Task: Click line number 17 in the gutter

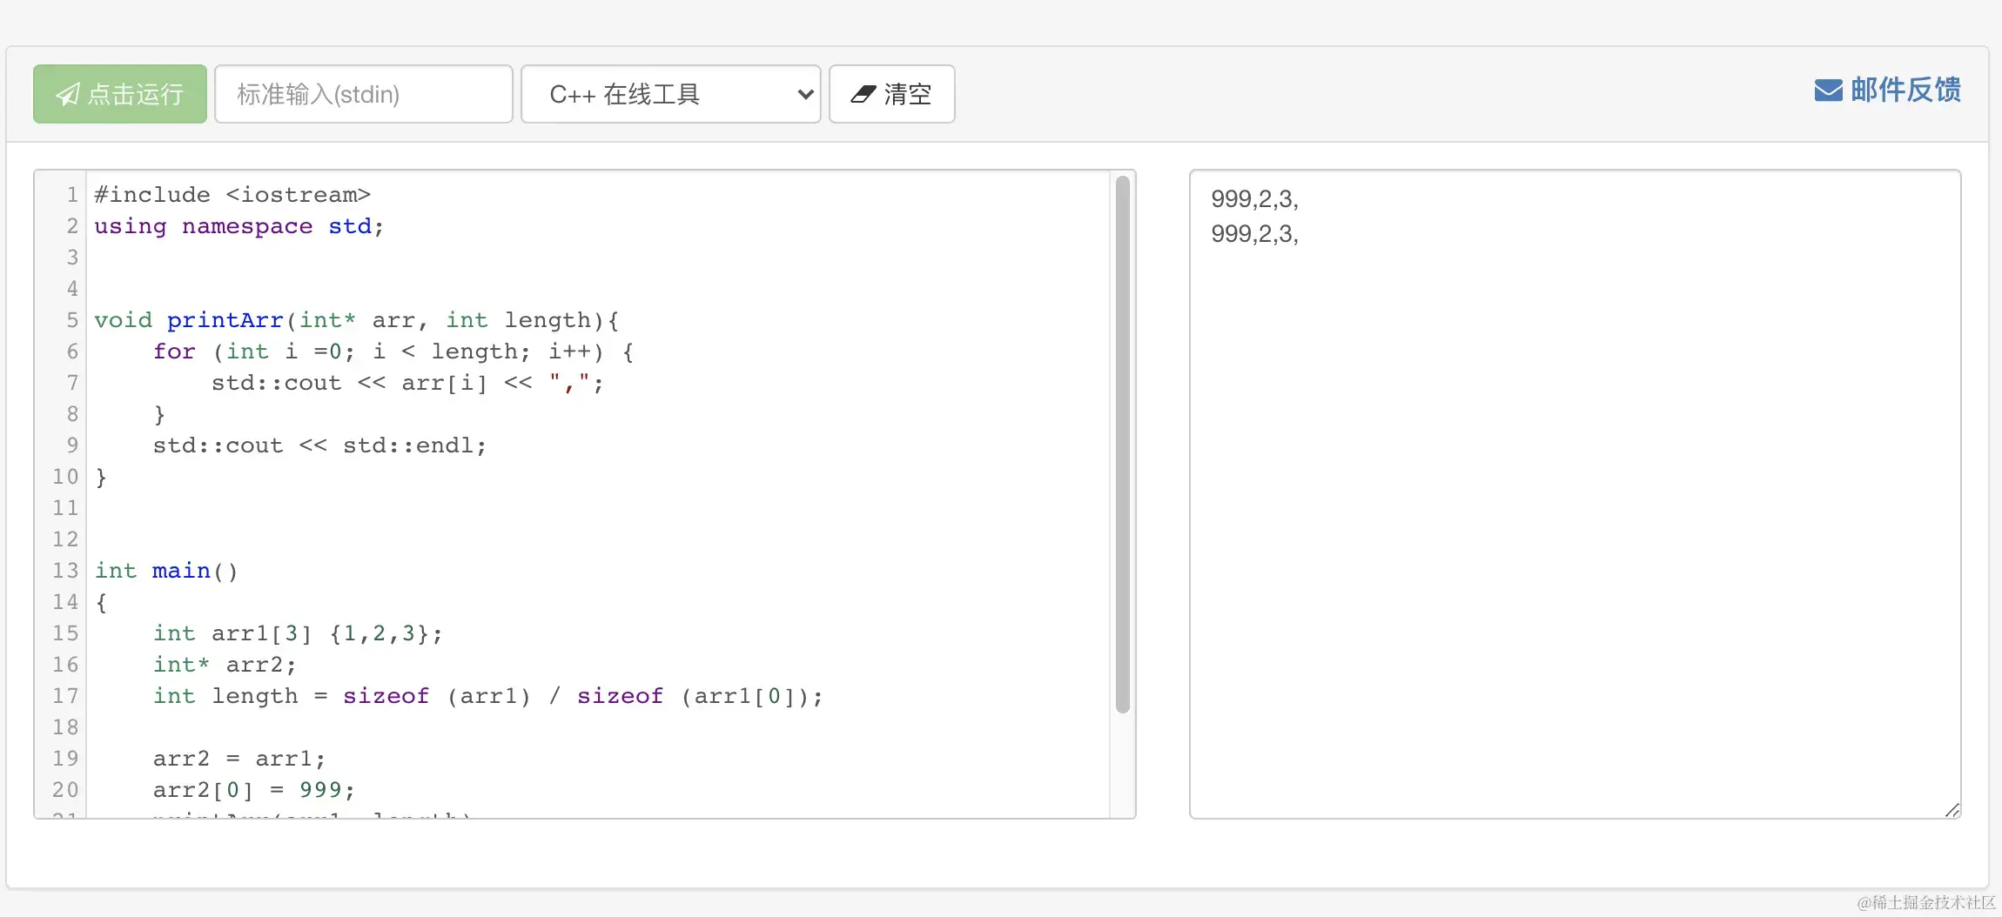Action: point(65,696)
